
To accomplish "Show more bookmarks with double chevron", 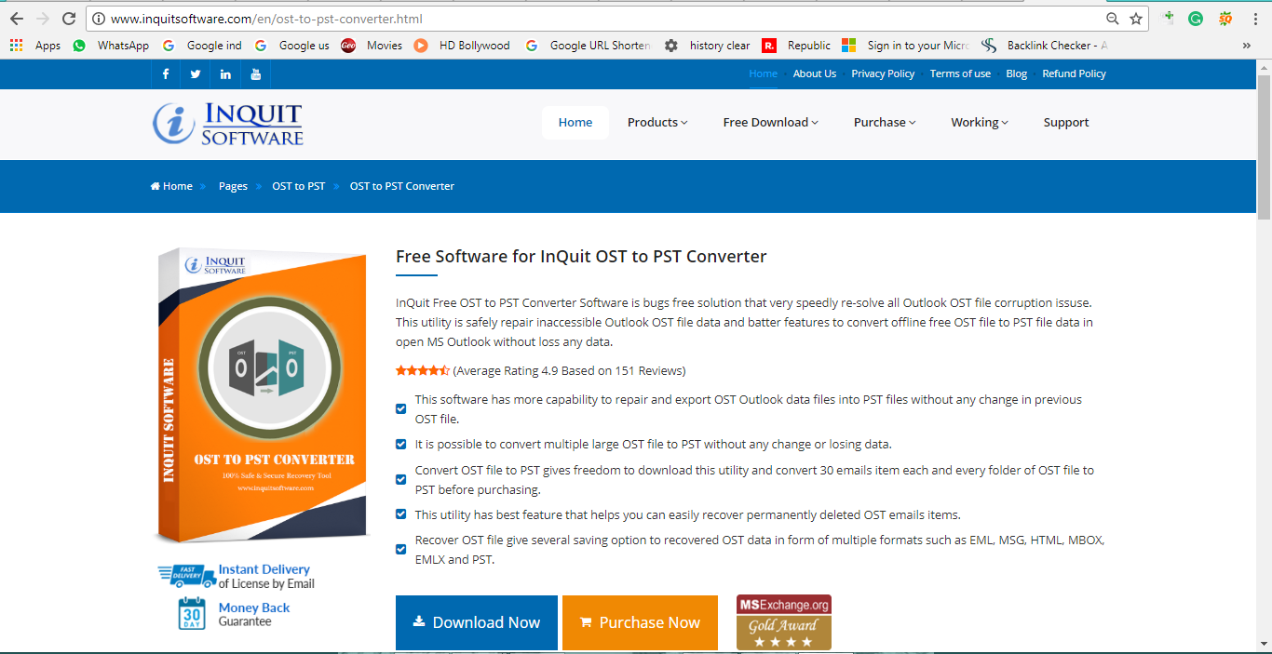I will (1247, 45).
